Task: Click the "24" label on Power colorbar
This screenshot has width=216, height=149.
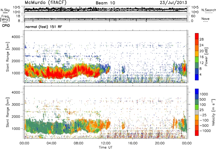Action: tap(201, 45)
